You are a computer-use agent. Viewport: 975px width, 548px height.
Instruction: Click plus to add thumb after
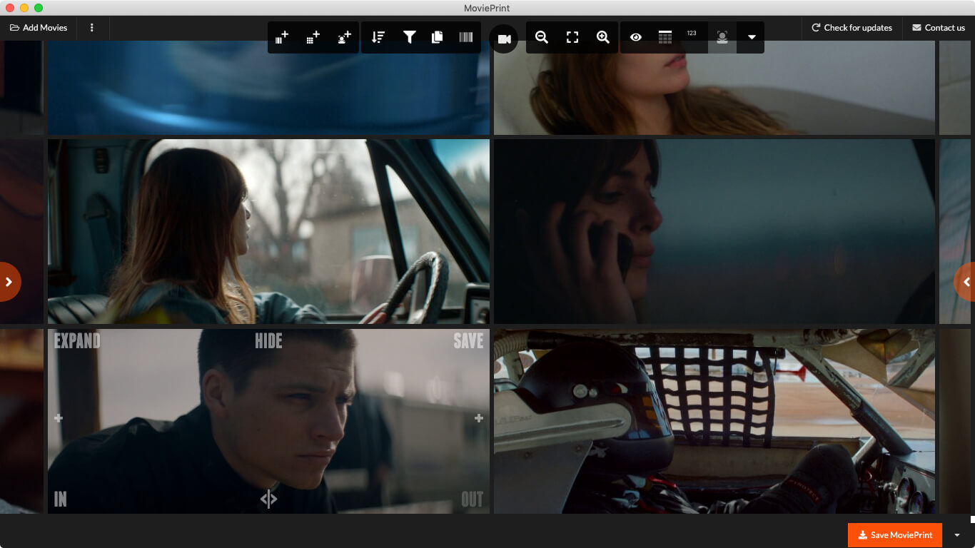tap(479, 418)
